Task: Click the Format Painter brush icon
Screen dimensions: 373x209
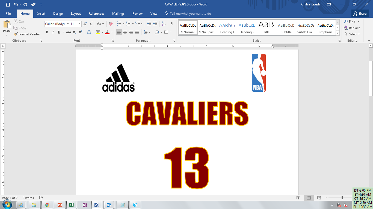Action: 16,34
